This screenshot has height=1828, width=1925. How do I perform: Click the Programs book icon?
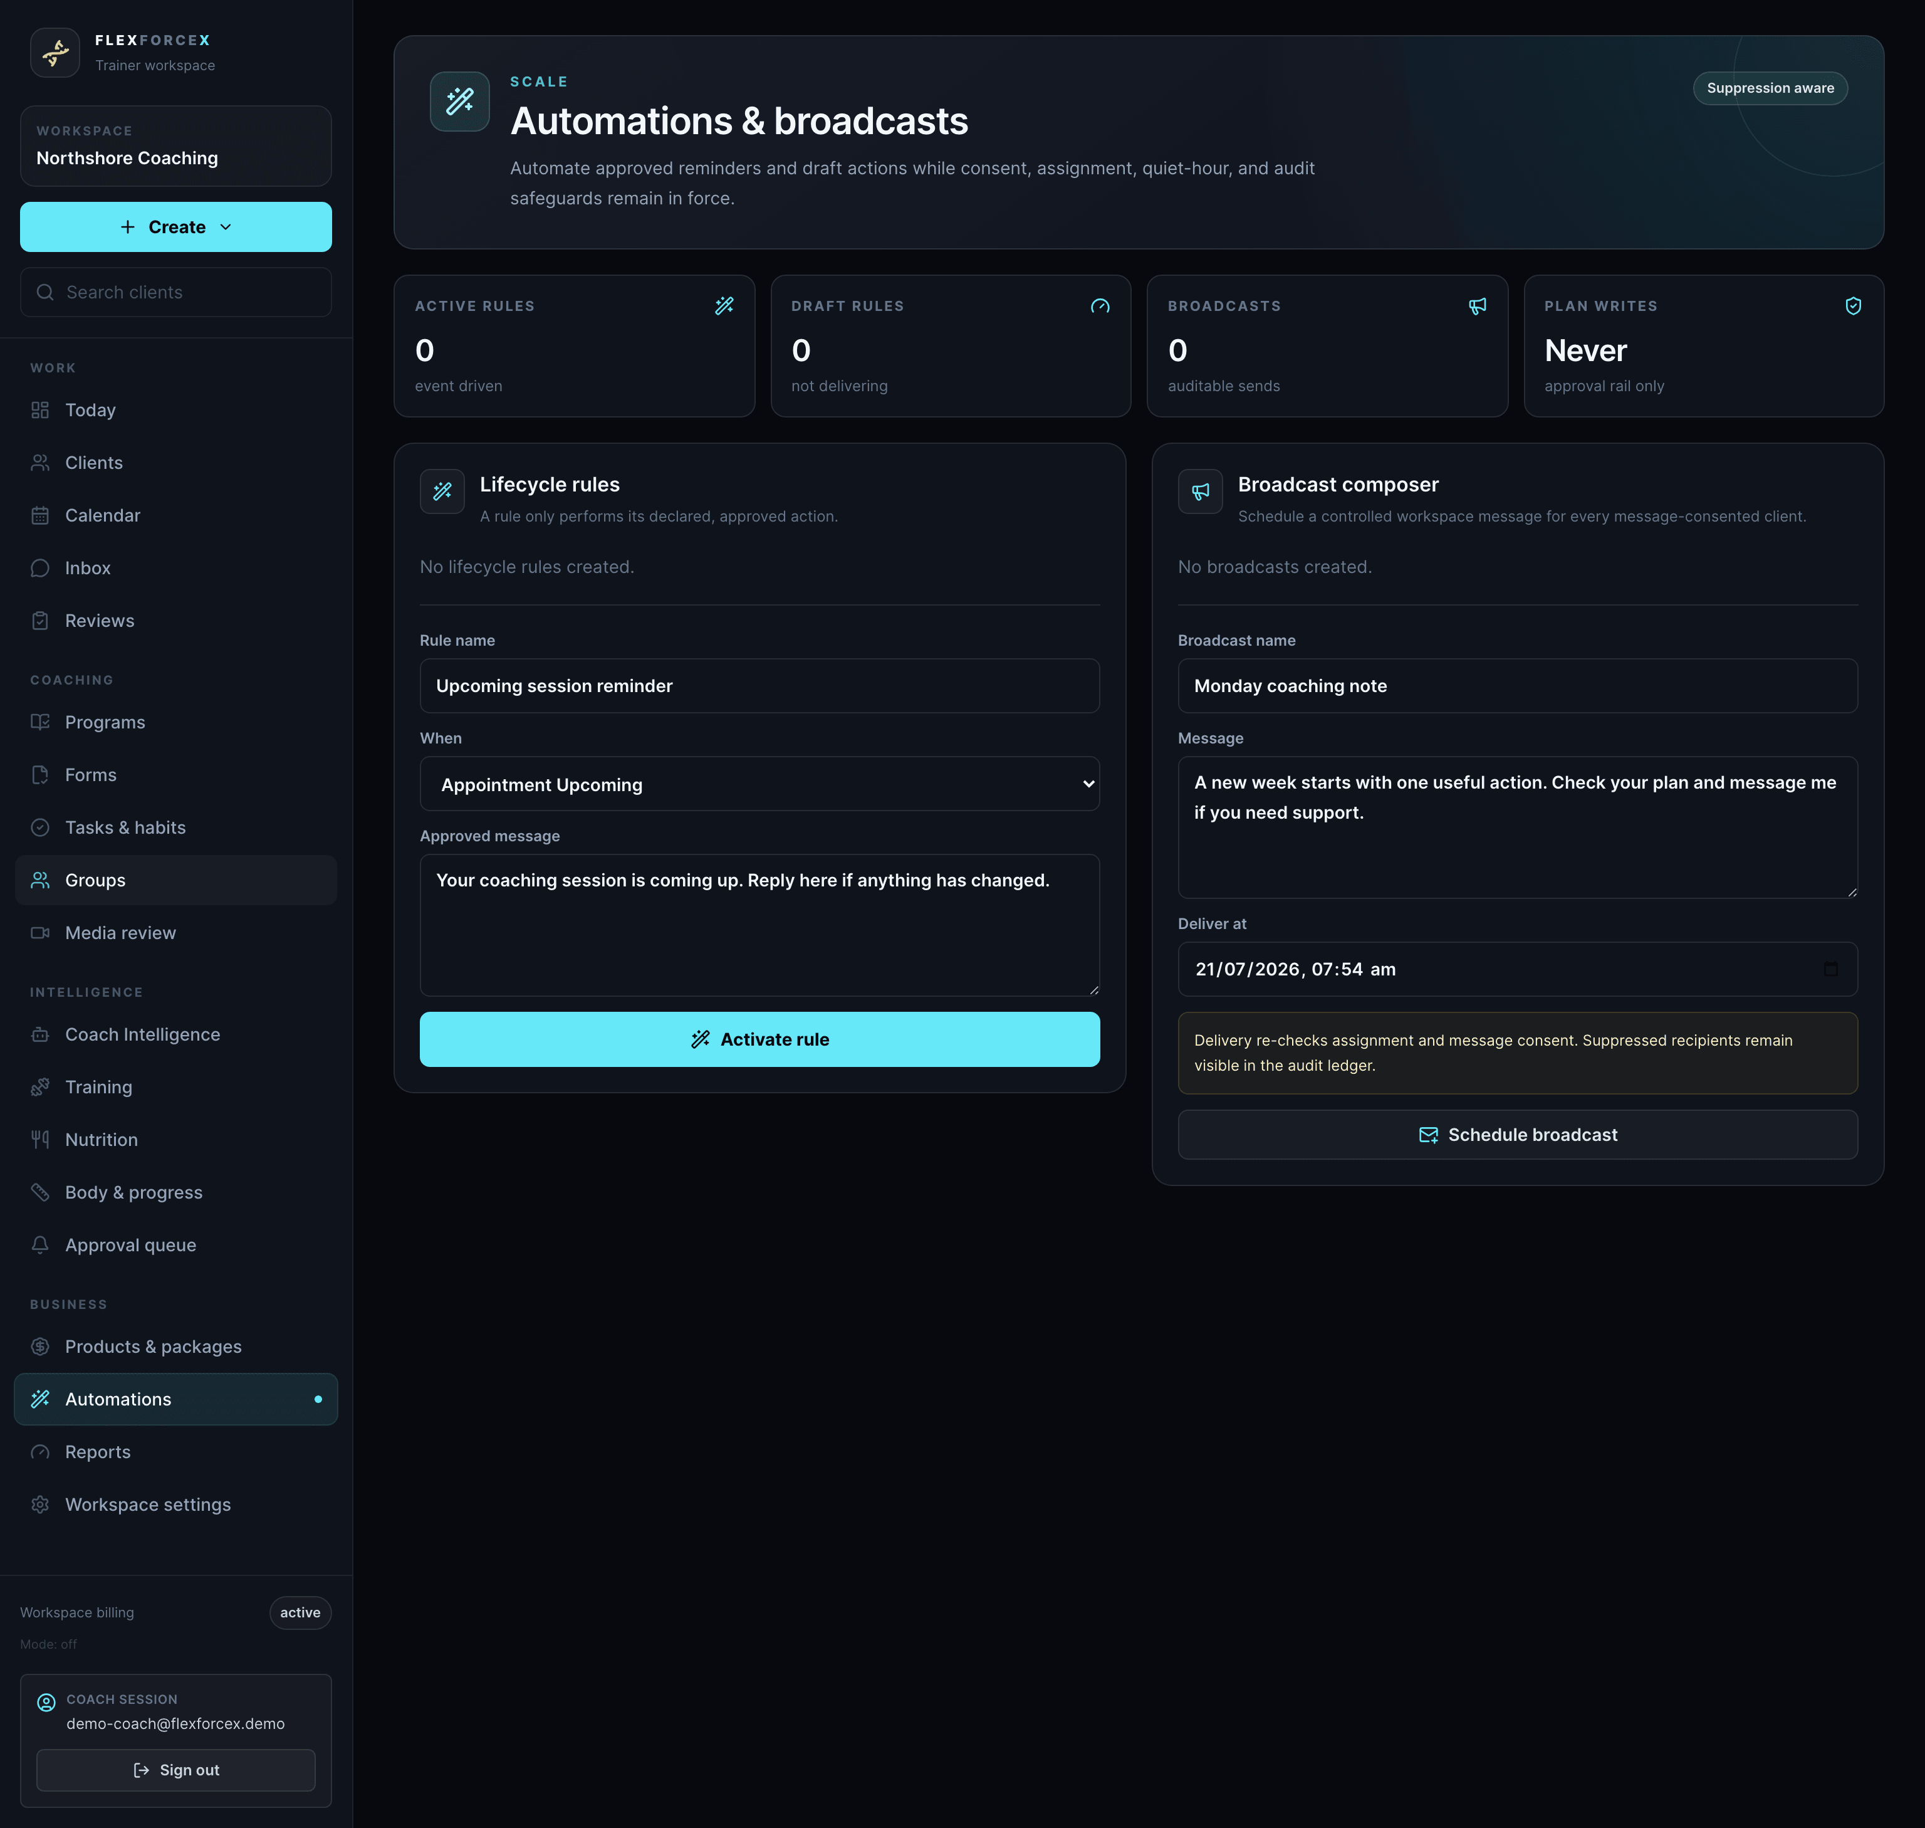[40, 722]
